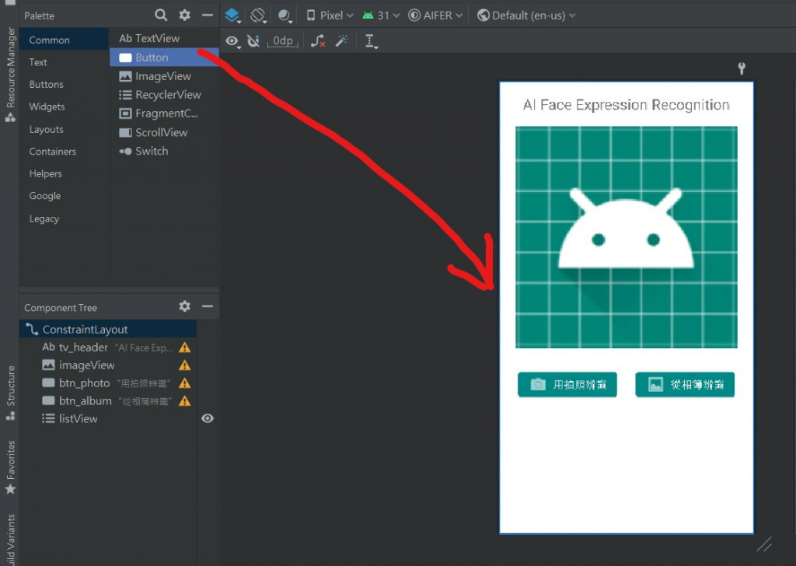Open Palette settings gear
796x566 pixels.
coord(185,16)
